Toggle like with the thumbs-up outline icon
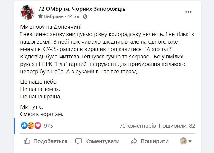The height and width of the screenshot is (153, 214). coord(27,141)
